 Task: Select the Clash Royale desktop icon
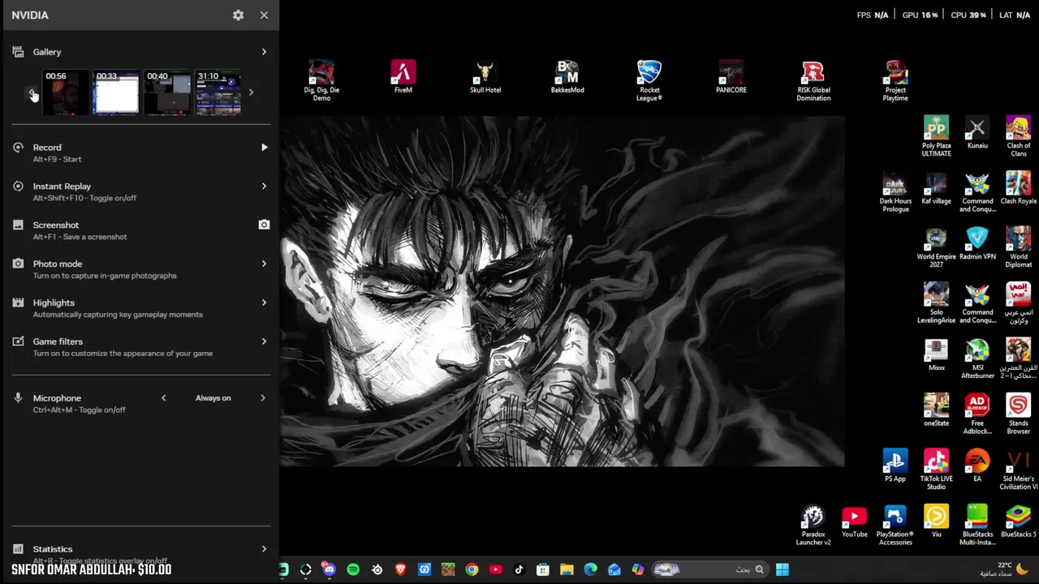click(x=1019, y=188)
